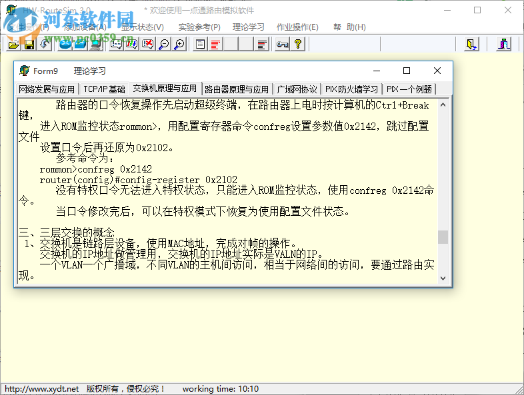This screenshot has height=395, width=524.
Task: Click the http://www.xydt.net status bar text
Action: [x=42, y=389]
